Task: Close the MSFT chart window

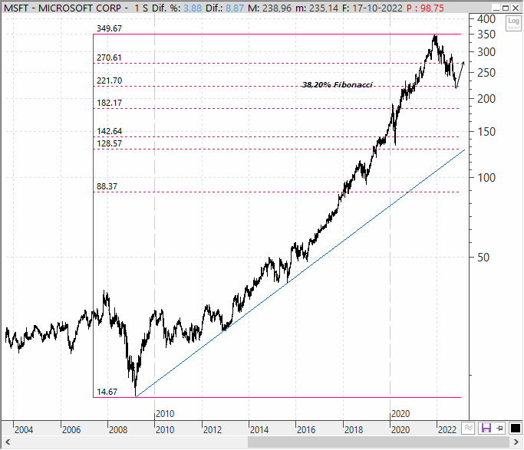Action: pos(516,8)
